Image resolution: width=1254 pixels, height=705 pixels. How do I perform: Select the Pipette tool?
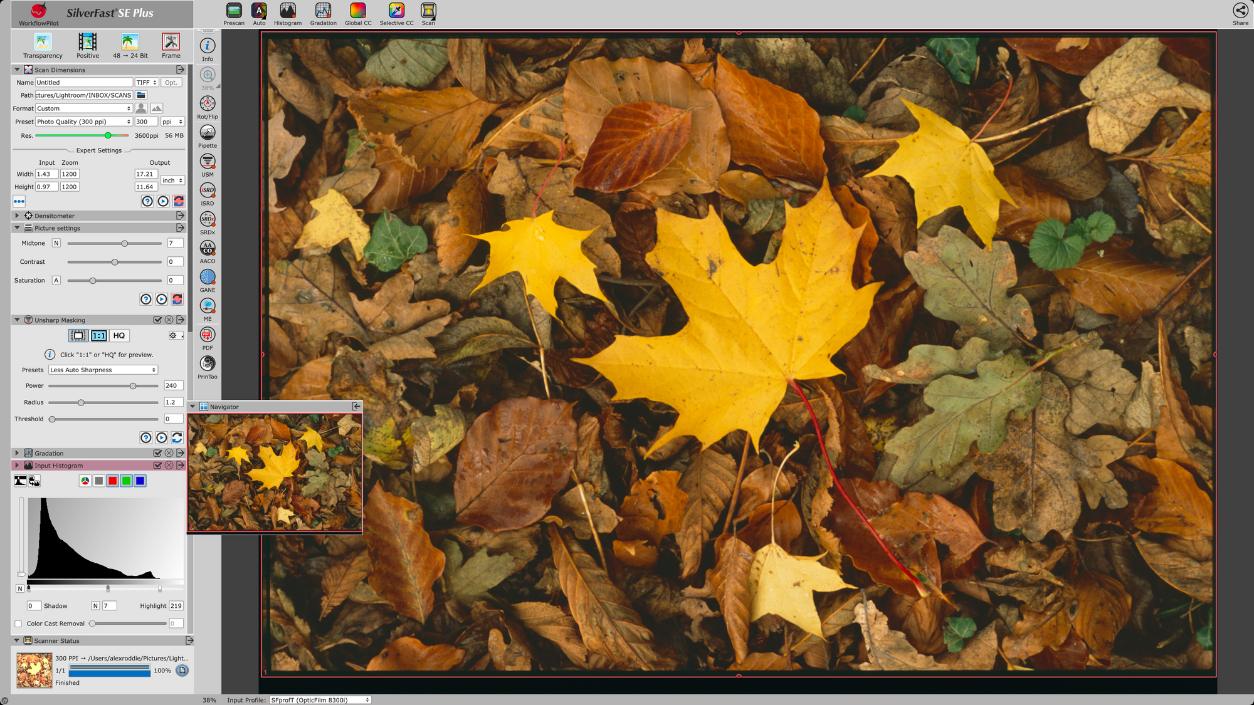[208, 133]
